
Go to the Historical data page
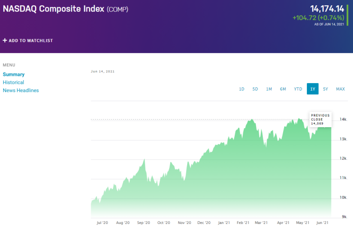(x=13, y=82)
